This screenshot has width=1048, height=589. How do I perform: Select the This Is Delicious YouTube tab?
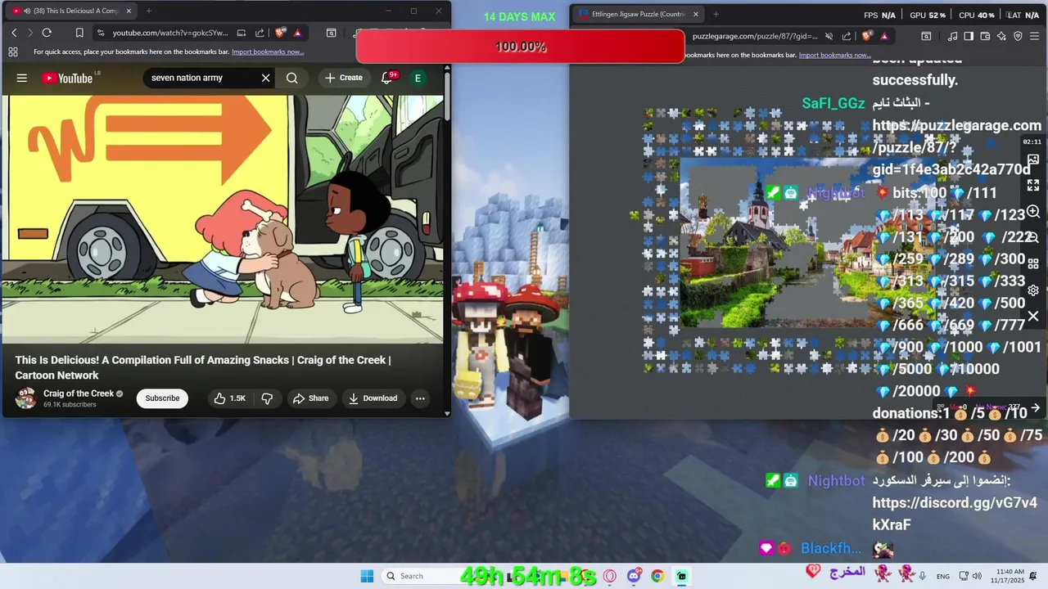point(70,11)
